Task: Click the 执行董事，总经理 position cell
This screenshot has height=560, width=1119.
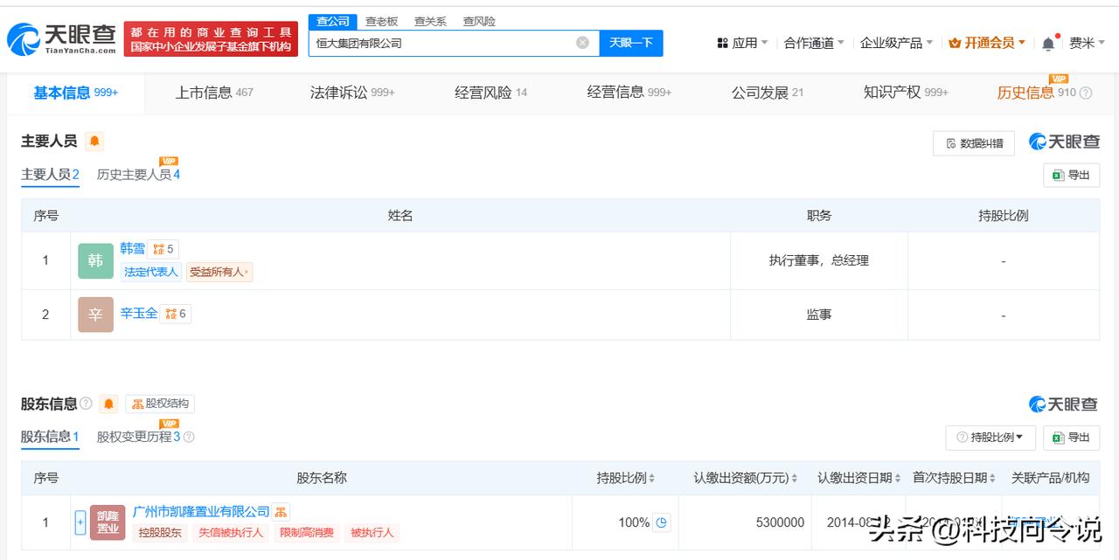Action: click(819, 260)
